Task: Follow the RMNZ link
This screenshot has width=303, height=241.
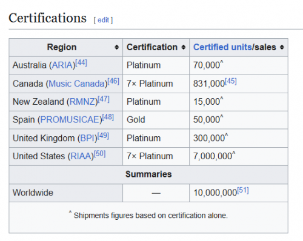Action: [82, 102]
